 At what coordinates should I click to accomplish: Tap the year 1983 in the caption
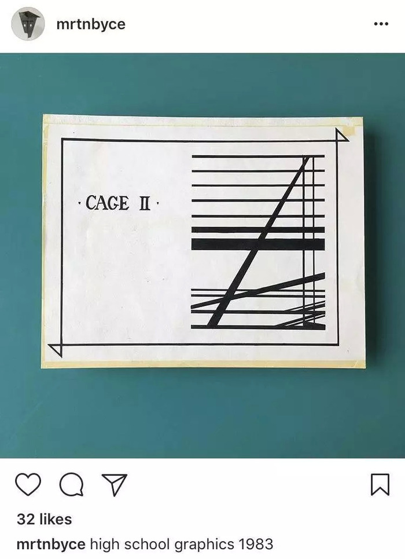point(256,545)
